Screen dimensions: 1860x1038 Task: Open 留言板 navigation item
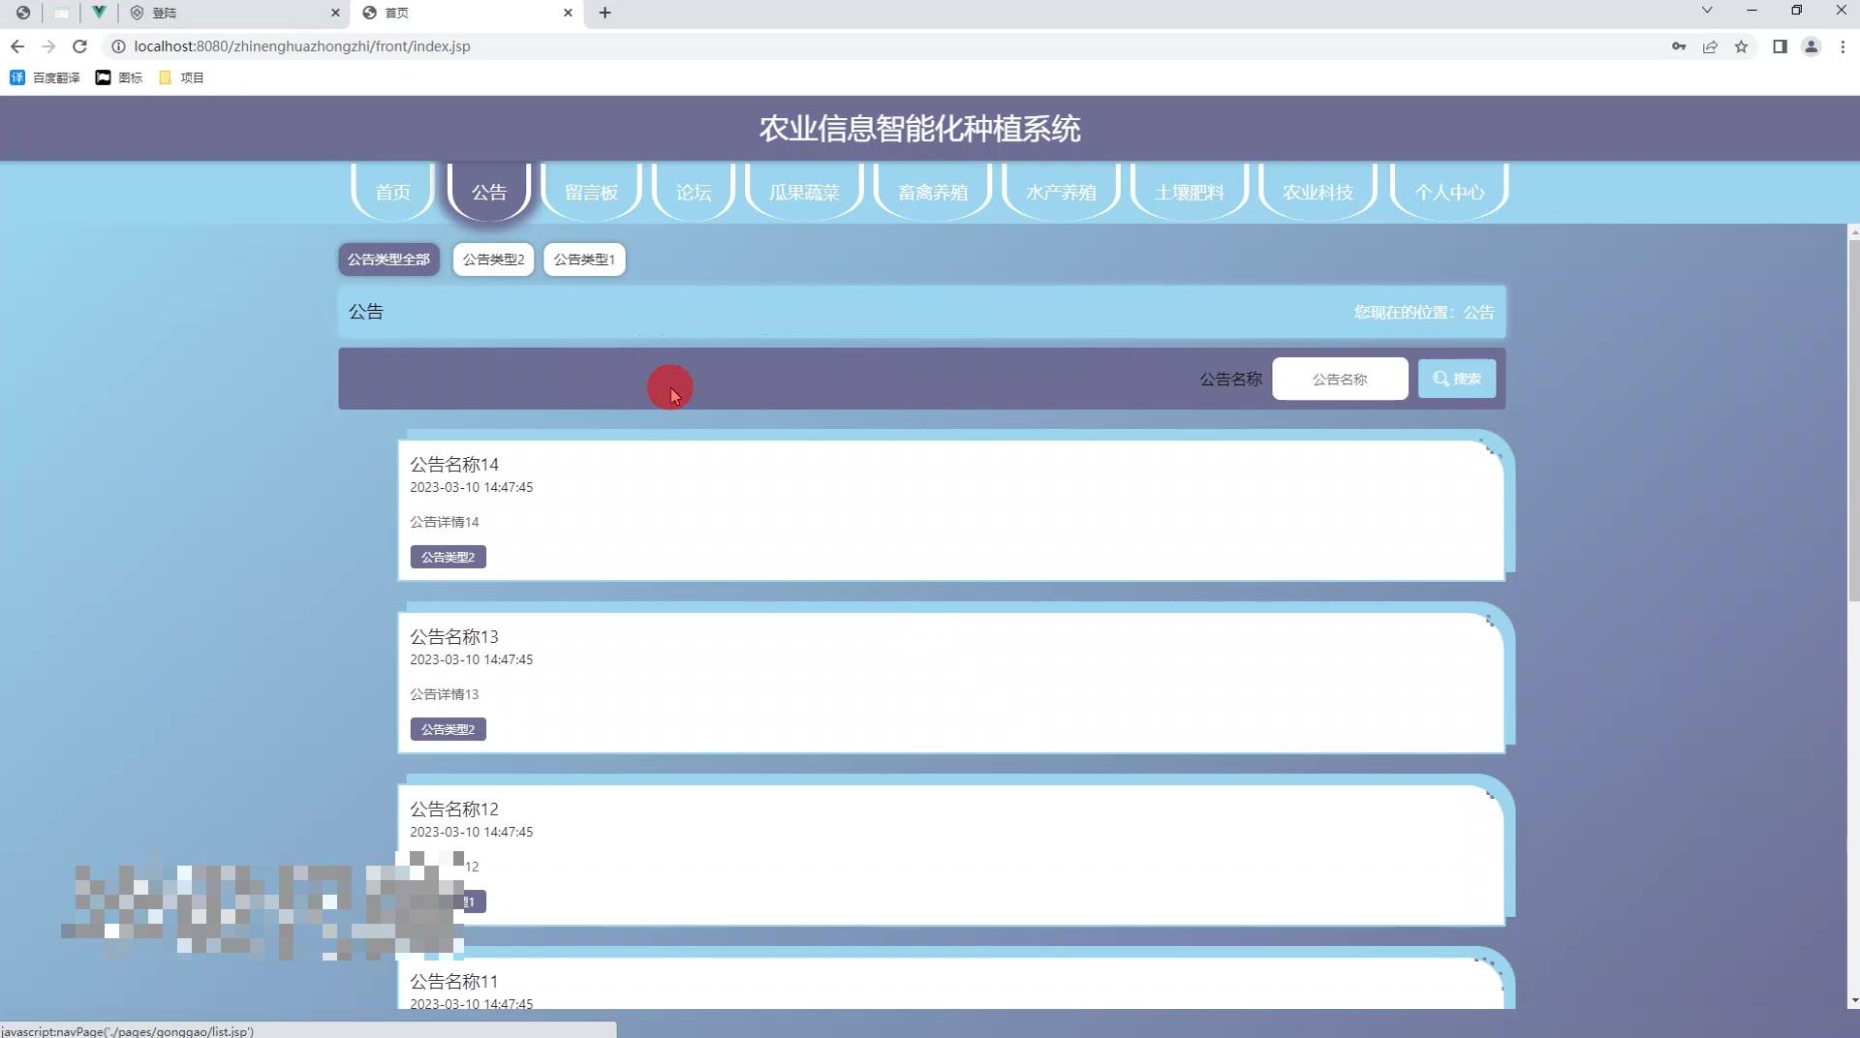[x=591, y=192]
